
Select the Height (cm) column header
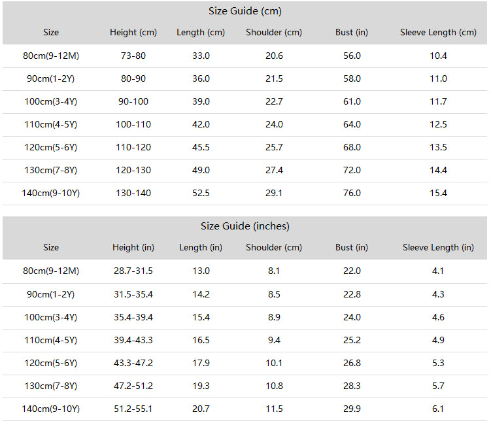(133, 32)
